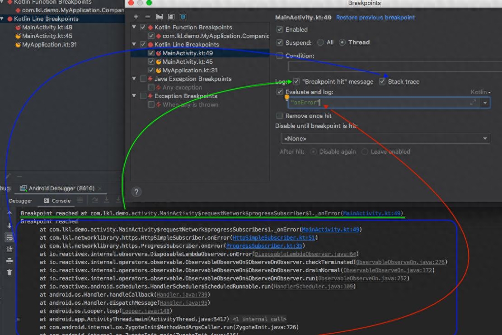This screenshot has height=335, width=502.
Task: Open ProgressSubscriber.kt:35 link in console
Action: click(x=264, y=246)
